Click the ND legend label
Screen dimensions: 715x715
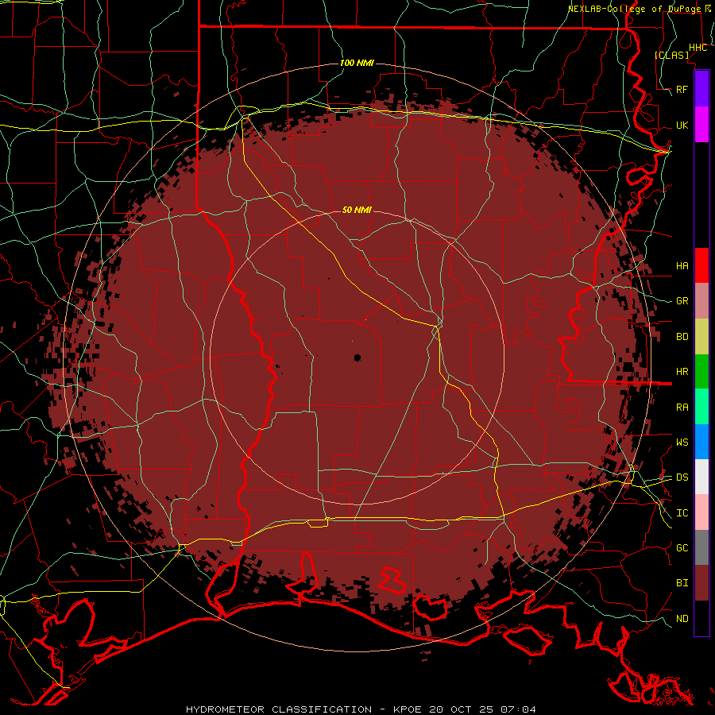tap(682, 619)
